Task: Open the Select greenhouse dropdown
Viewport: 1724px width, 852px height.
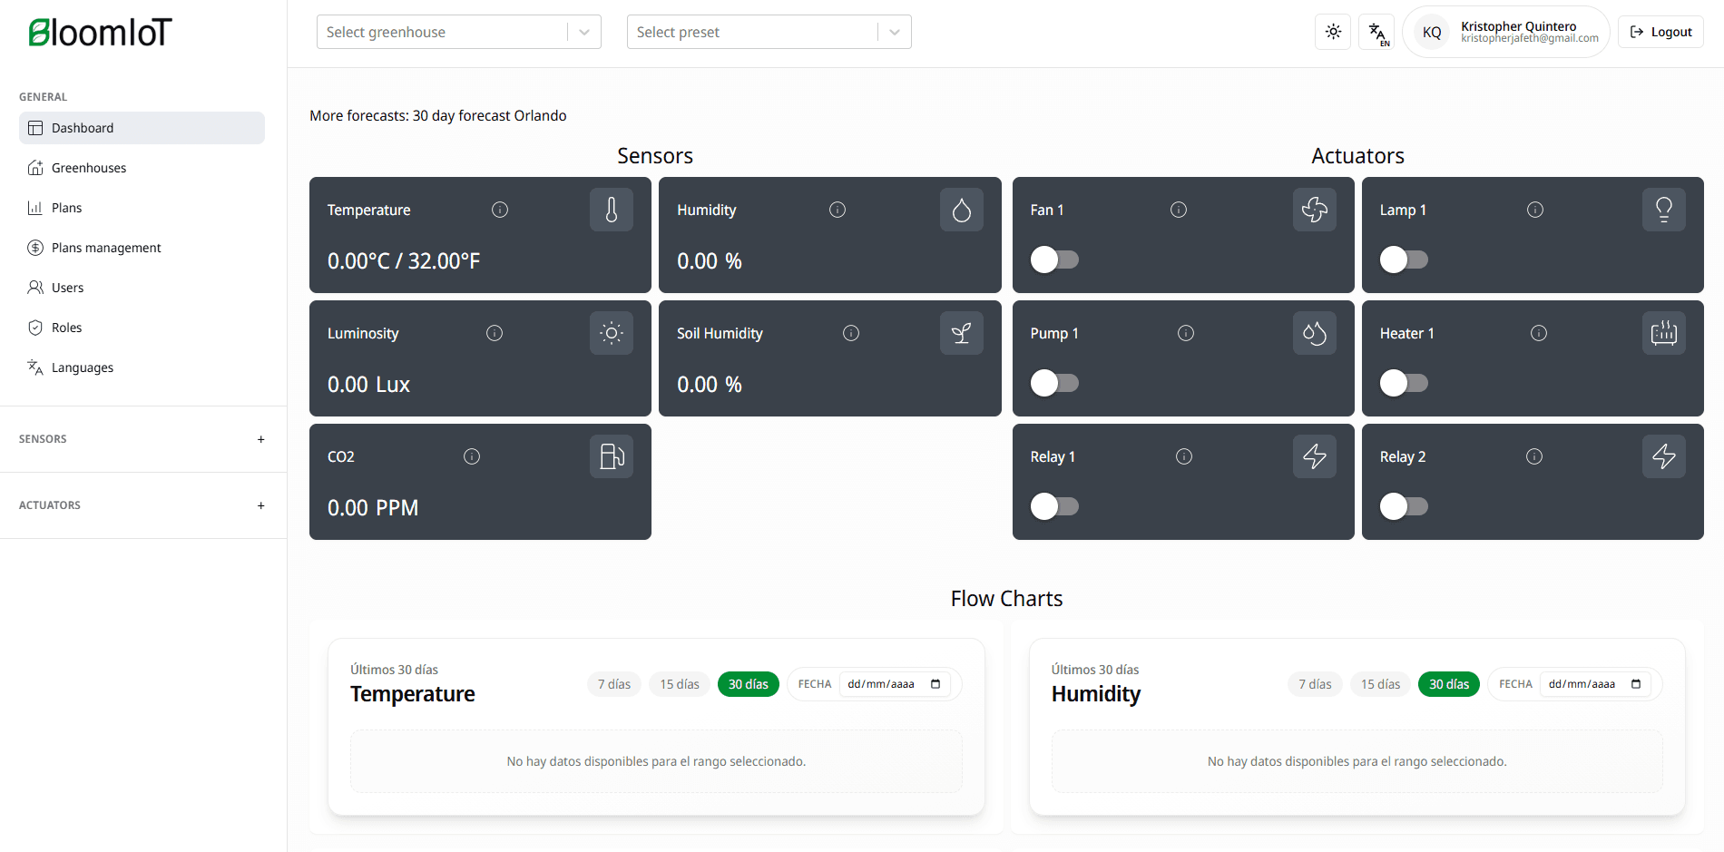Action: (458, 32)
